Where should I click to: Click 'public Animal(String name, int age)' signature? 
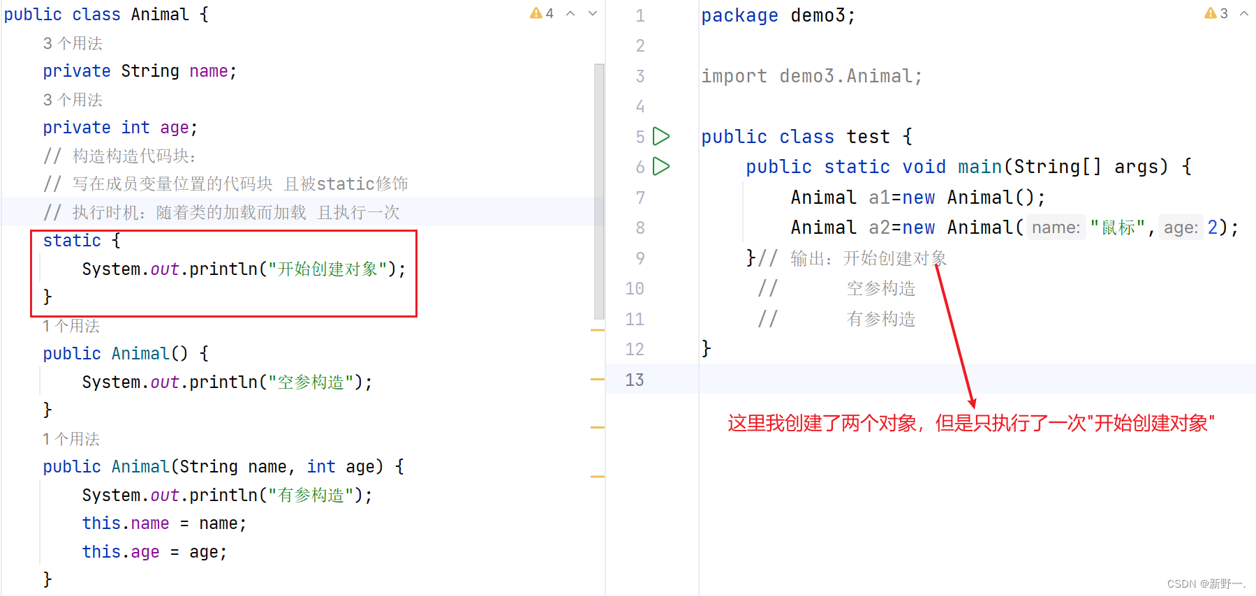click(x=223, y=467)
